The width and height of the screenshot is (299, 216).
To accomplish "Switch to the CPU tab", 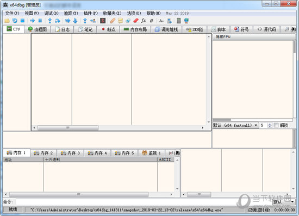I will pyautogui.click(x=14, y=29).
